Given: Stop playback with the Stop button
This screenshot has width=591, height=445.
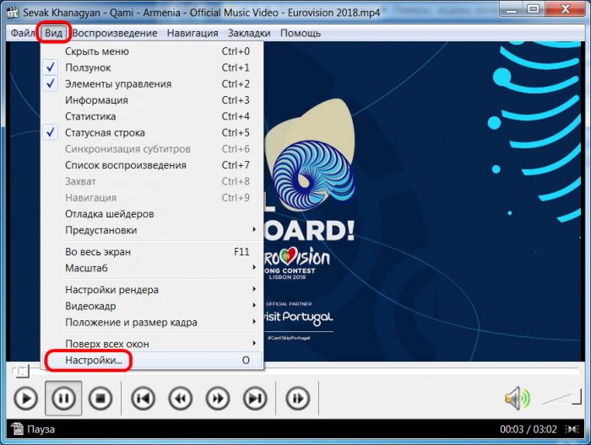Looking at the screenshot, I should pos(101,398).
